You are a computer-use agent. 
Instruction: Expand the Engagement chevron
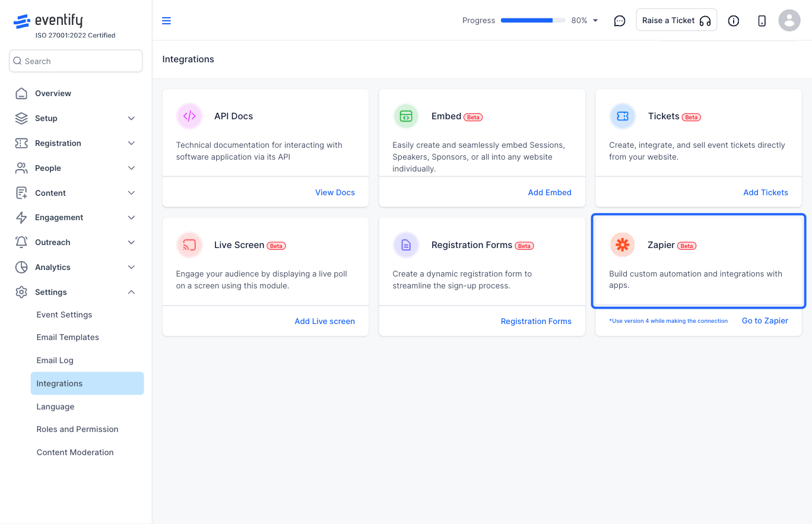(x=132, y=217)
